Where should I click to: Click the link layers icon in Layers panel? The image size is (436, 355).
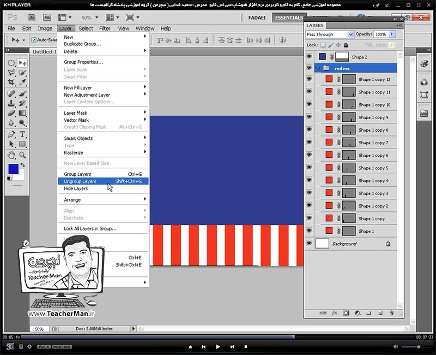[x=323, y=313]
